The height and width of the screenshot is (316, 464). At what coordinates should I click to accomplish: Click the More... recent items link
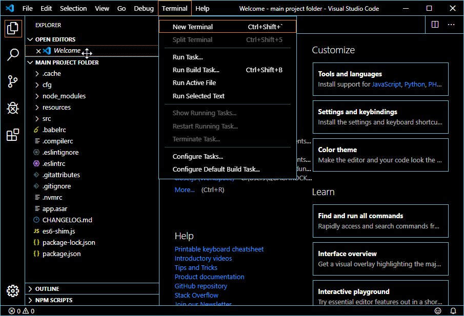pos(185,190)
